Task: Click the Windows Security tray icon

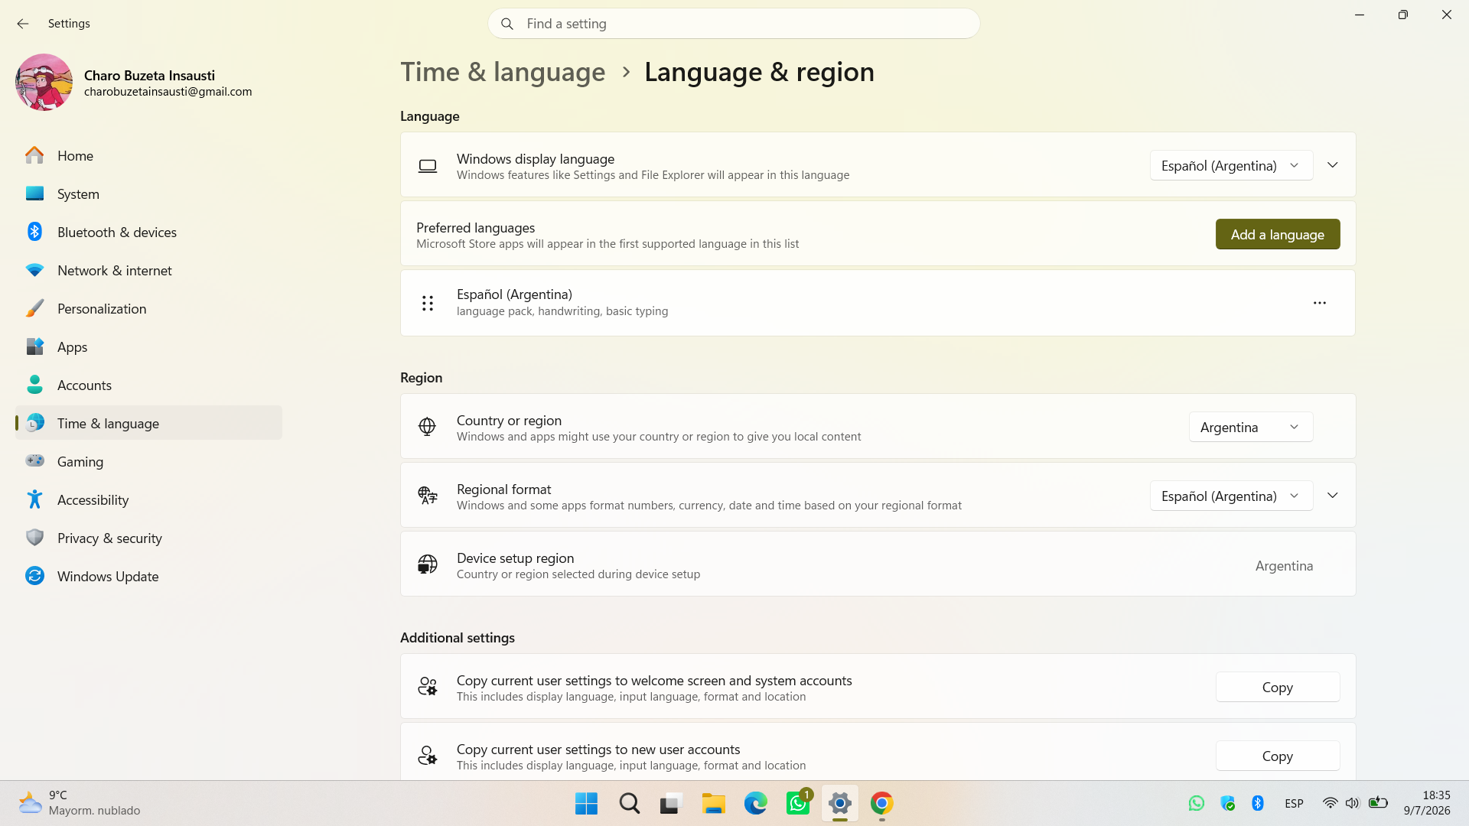Action: click(x=1228, y=803)
